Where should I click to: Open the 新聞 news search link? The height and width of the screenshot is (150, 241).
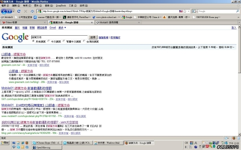(x=32, y=27)
